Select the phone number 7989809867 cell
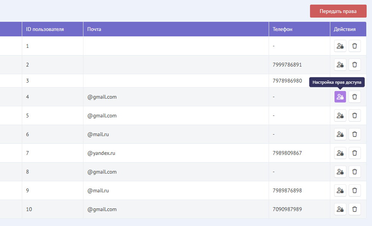Screen dimensions: 372x226 pos(287,153)
